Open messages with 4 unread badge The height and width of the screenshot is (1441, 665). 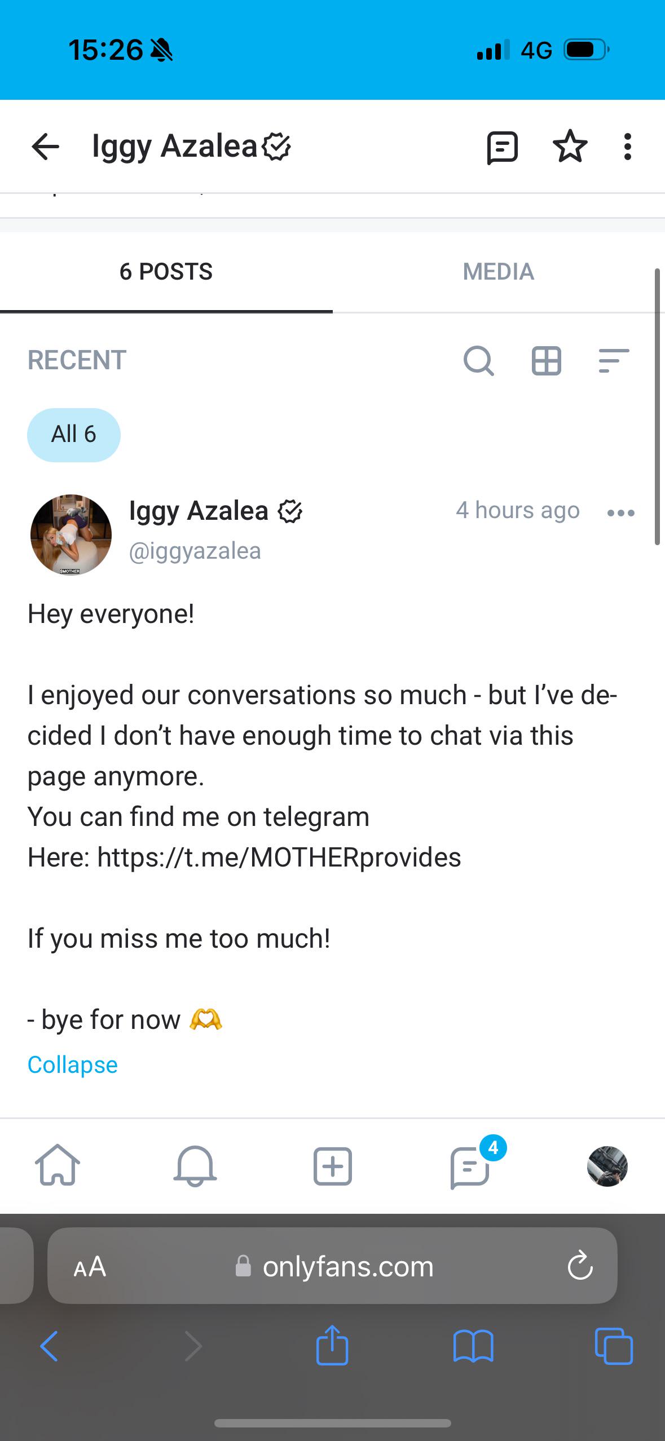pyautogui.click(x=470, y=1166)
